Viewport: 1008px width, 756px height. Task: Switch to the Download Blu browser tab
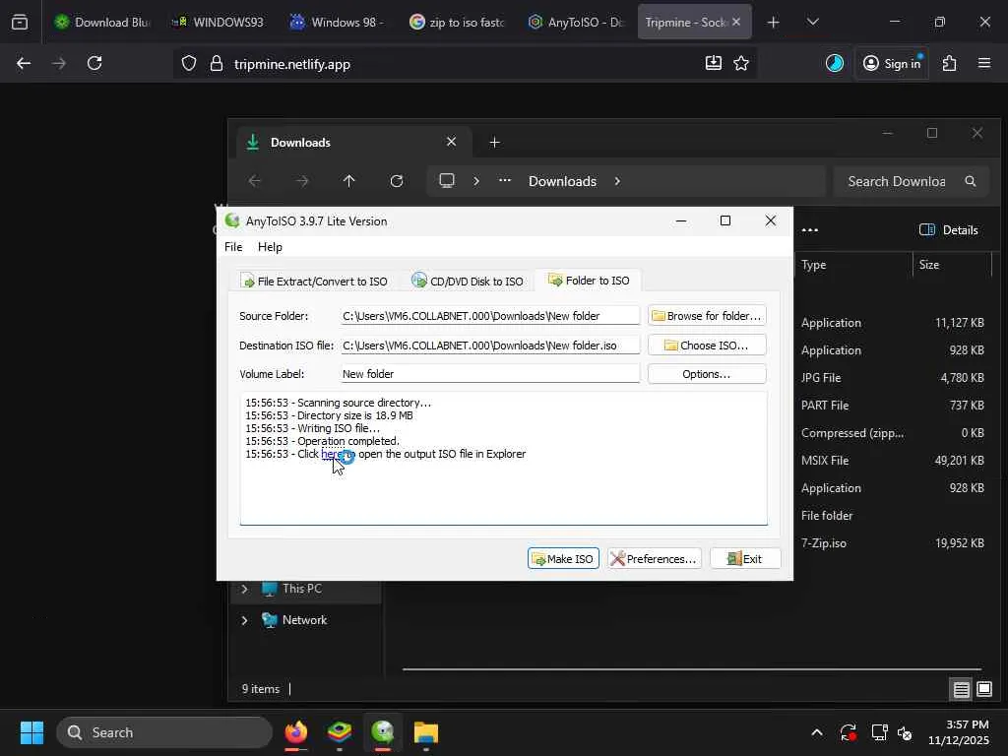(101, 22)
